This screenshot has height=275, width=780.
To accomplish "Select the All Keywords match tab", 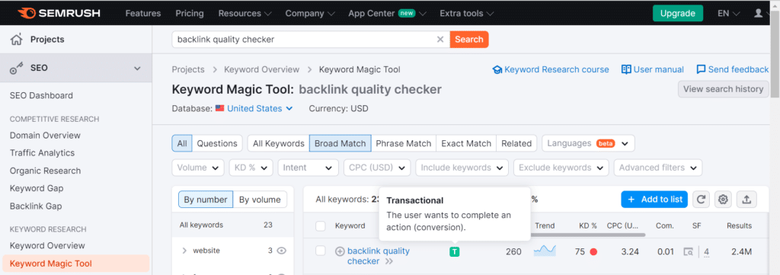I will (x=279, y=143).
